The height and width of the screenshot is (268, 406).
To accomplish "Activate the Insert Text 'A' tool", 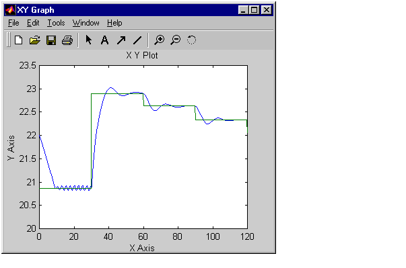I will pyautogui.click(x=104, y=40).
